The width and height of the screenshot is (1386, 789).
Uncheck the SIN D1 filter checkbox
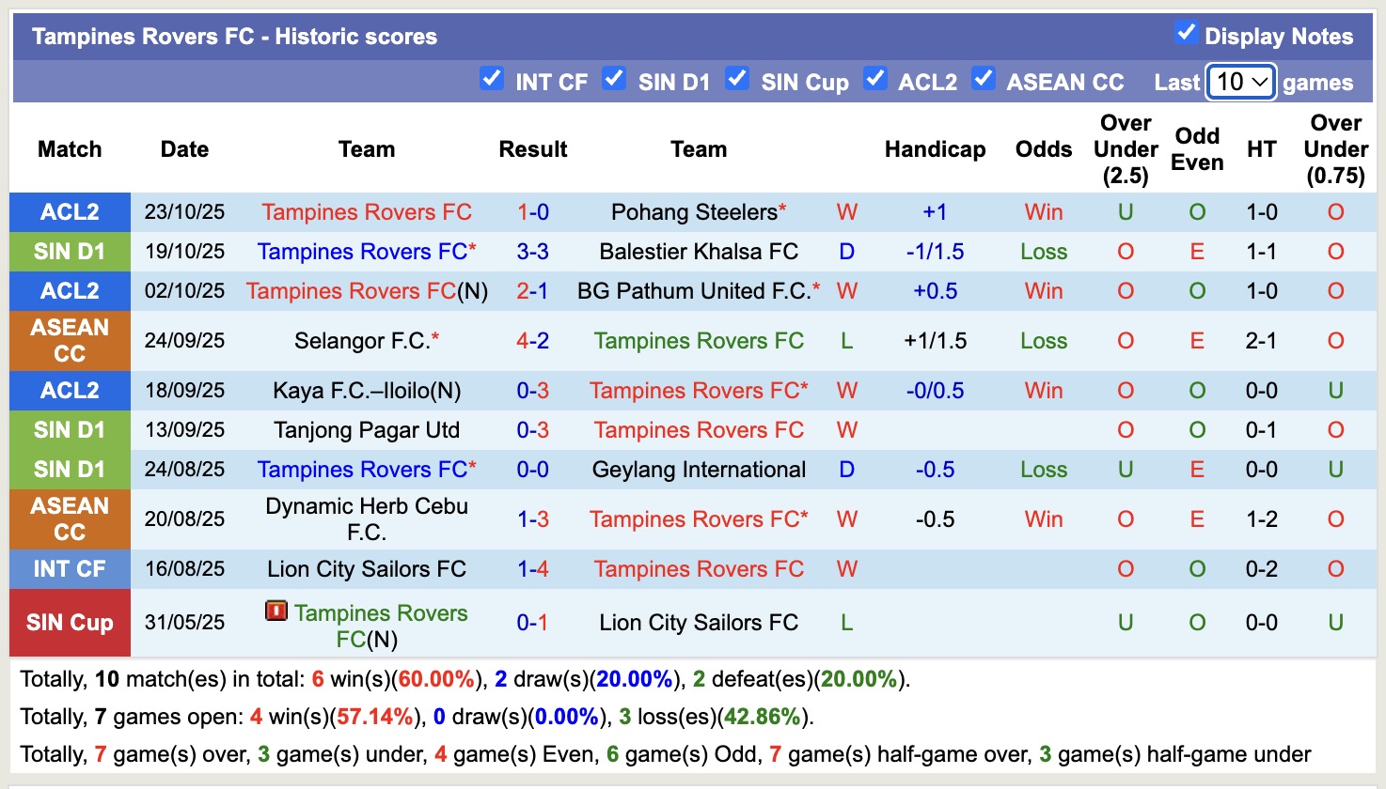click(x=614, y=79)
